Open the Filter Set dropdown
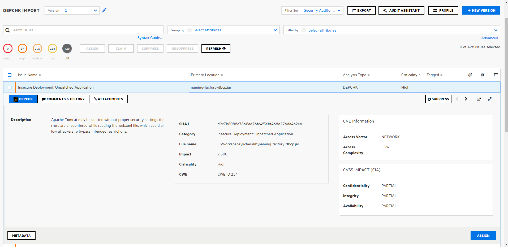The width and height of the screenshot is (508, 248). (x=312, y=11)
